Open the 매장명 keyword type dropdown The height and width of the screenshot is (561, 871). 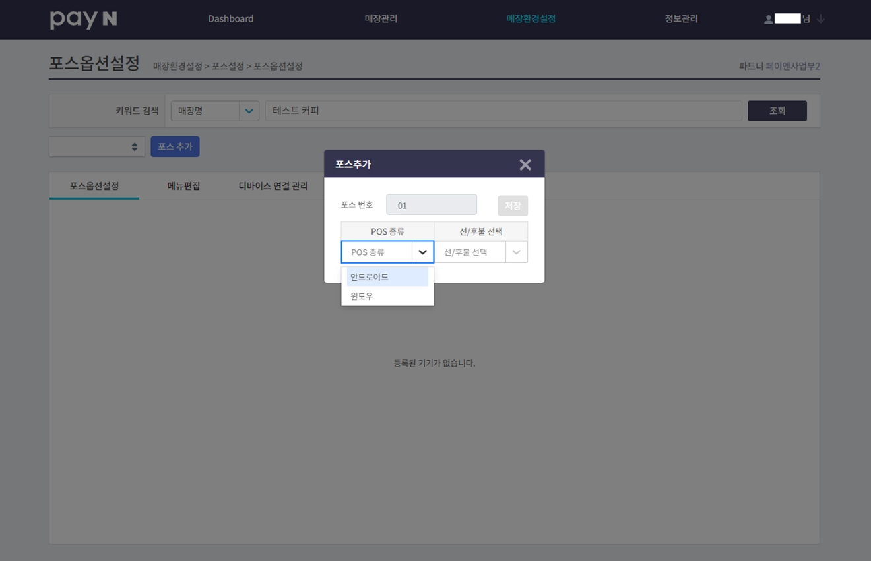(214, 111)
